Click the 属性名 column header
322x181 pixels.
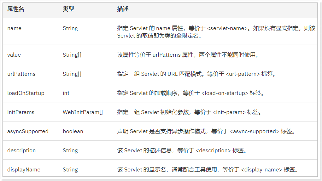(x=16, y=9)
